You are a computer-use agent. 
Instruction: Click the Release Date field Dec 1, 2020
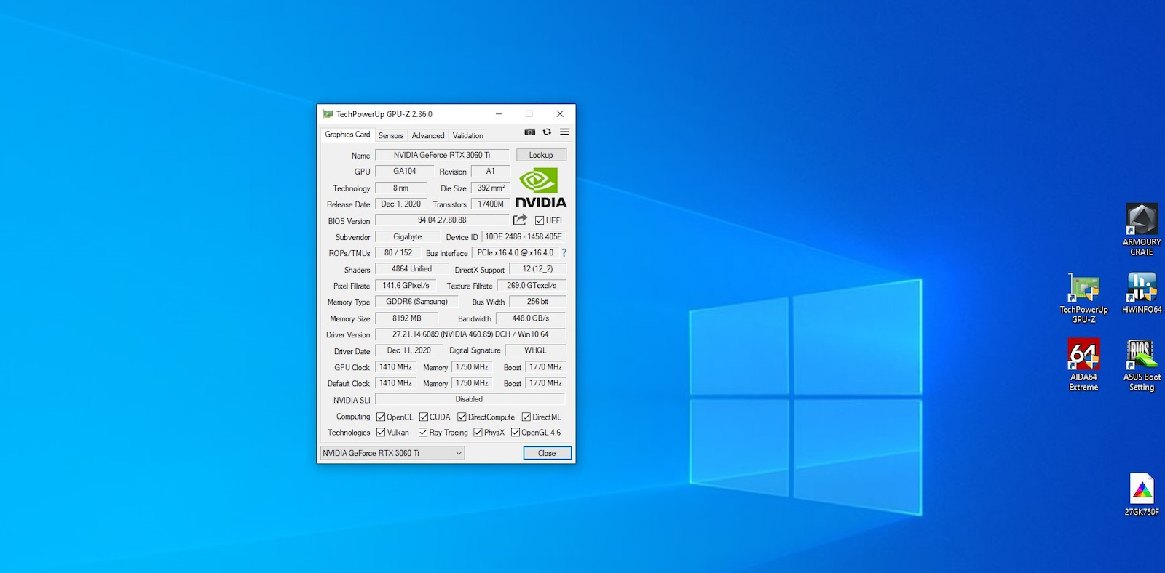401,204
